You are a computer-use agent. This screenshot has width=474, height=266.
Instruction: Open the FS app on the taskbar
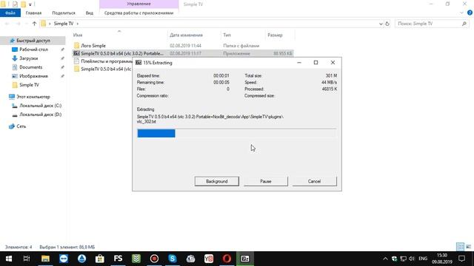(x=118, y=259)
